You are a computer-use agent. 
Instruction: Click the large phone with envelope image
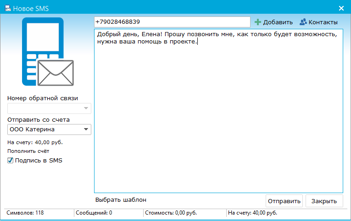(x=48, y=52)
